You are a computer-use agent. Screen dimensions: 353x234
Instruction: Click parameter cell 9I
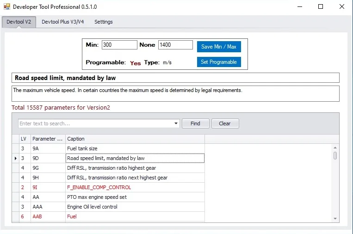(x=48, y=187)
